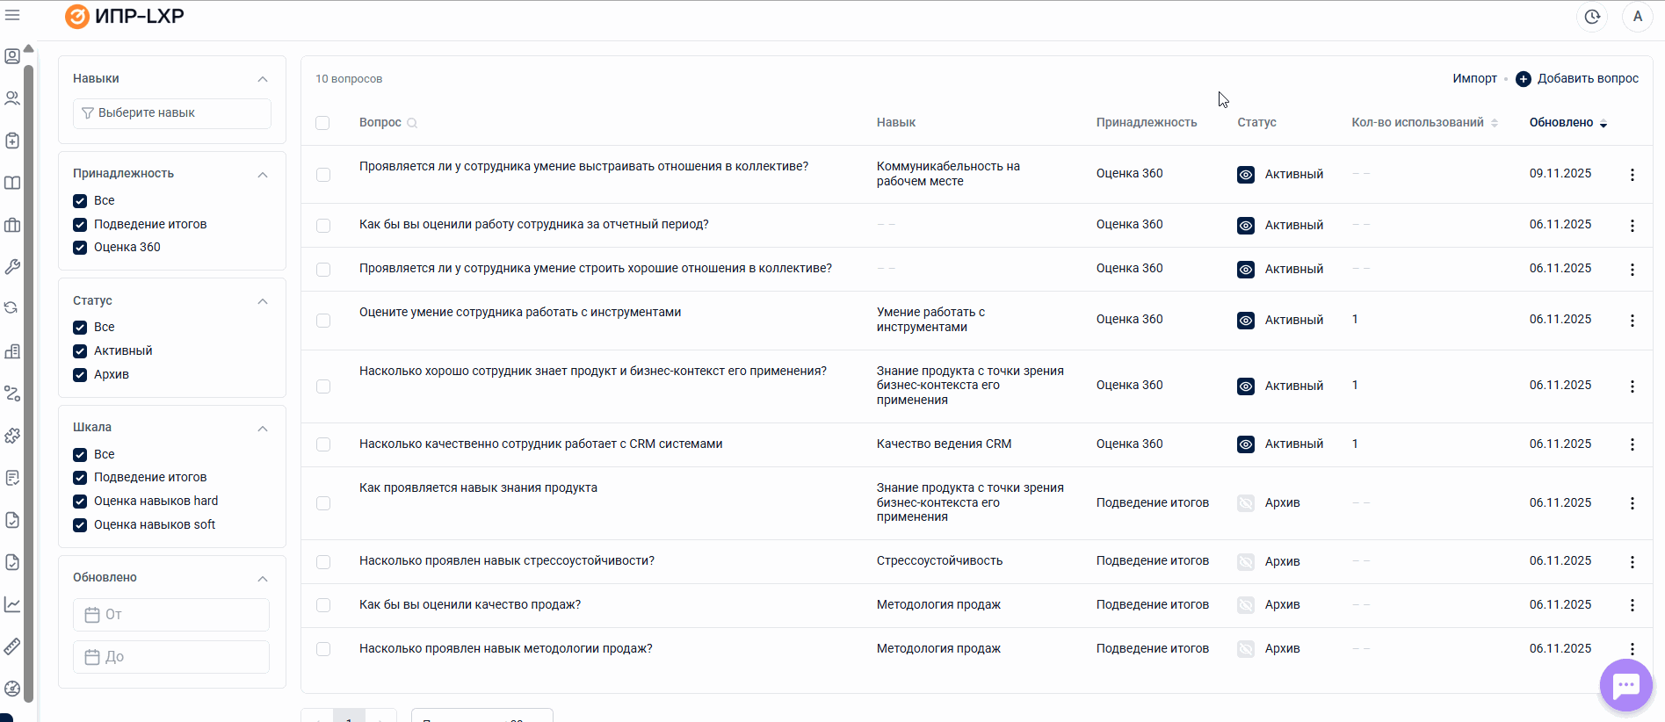The image size is (1665, 722).
Task: Open the user avatar "A" menu
Action: pyautogui.click(x=1637, y=17)
